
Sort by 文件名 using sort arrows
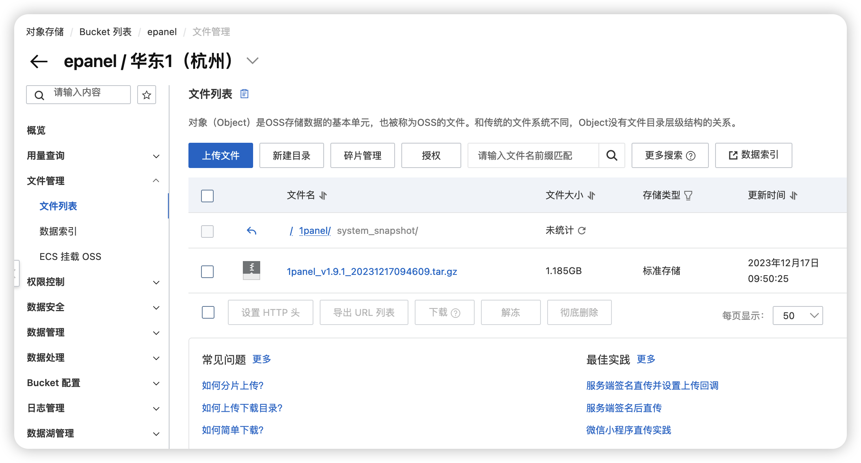(323, 196)
